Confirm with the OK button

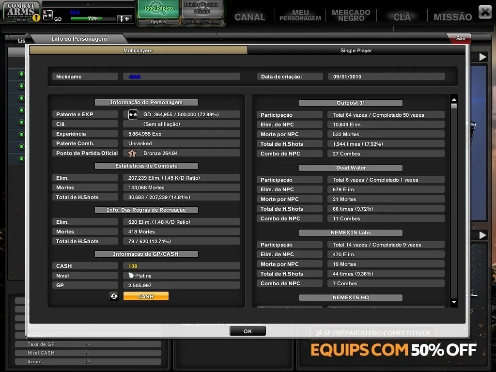point(248,331)
